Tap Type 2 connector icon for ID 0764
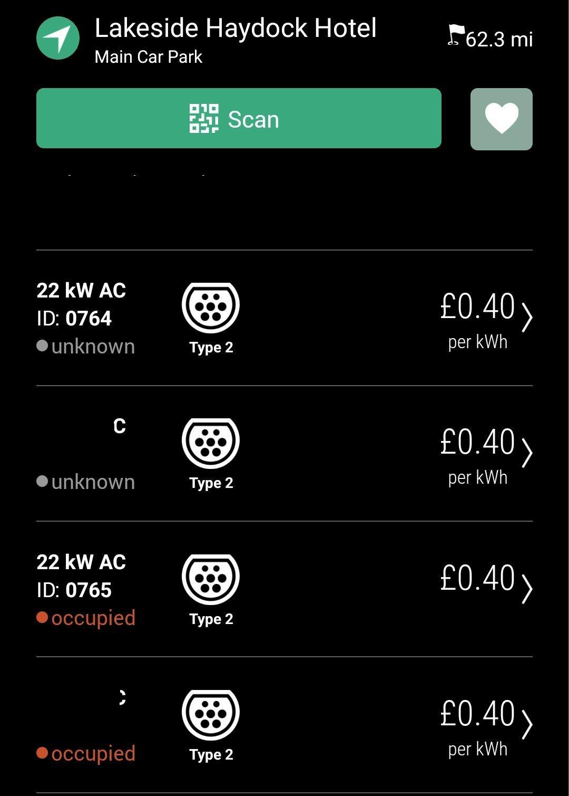Image resolution: width=569 pixels, height=796 pixels. (211, 308)
